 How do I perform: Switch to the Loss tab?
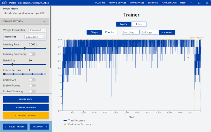click(139, 24)
